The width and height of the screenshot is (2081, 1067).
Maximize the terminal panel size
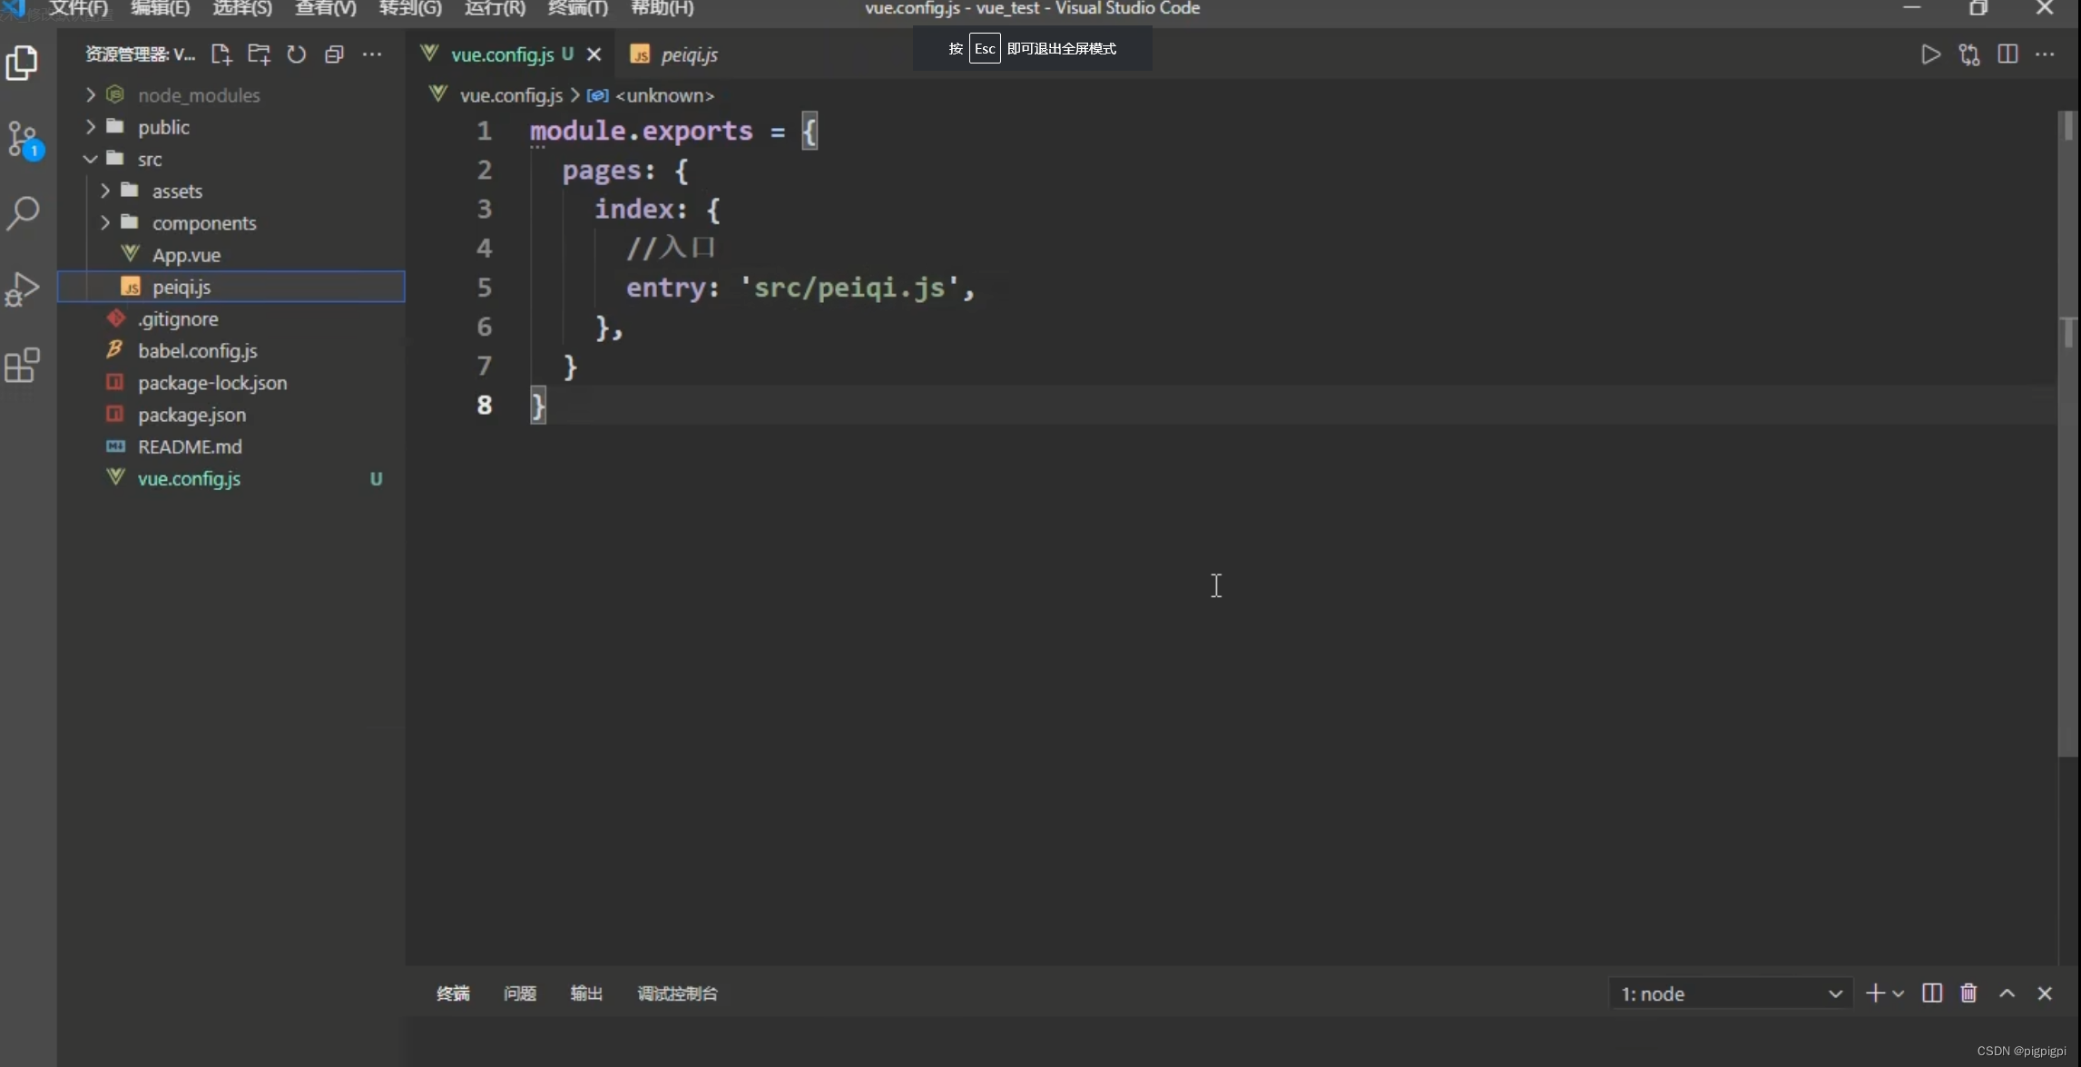point(2007,994)
